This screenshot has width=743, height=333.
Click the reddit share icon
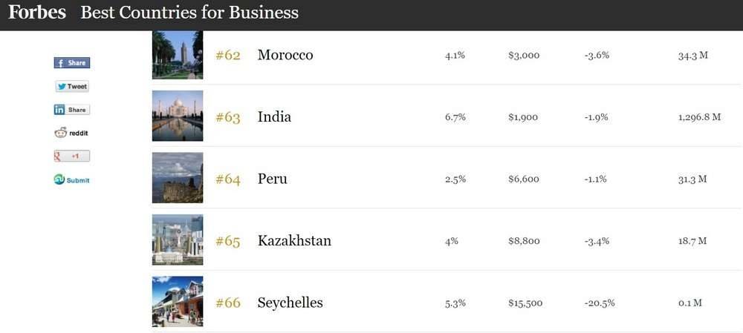click(x=71, y=133)
